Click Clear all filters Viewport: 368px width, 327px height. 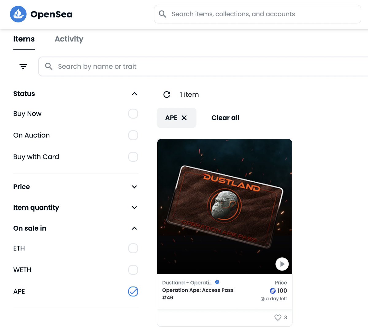[x=225, y=118]
